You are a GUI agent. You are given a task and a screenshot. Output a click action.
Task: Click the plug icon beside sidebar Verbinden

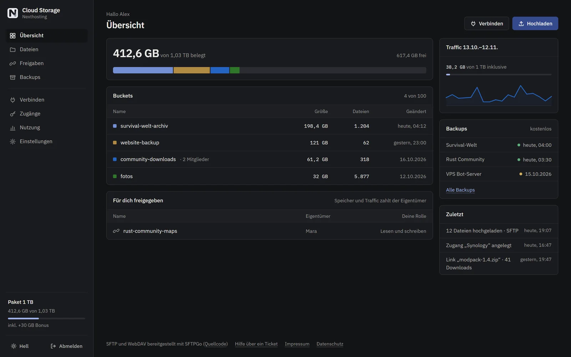tap(12, 100)
